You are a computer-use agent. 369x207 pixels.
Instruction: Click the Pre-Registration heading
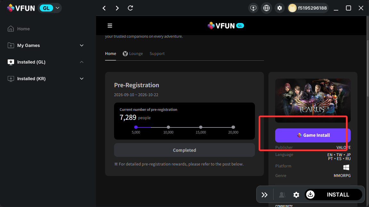click(x=136, y=85)
